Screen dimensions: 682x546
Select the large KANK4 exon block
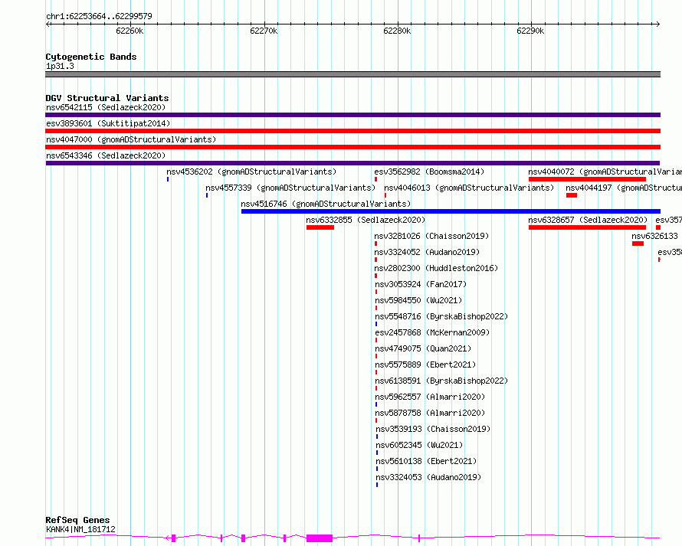[320, 538]
